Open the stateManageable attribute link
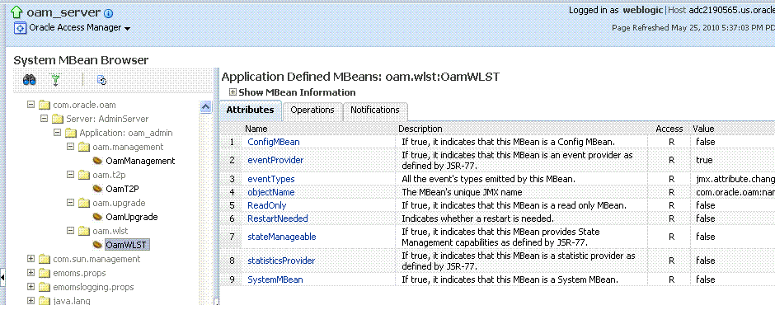Screen dimensions: 775x310 point(282,237)
